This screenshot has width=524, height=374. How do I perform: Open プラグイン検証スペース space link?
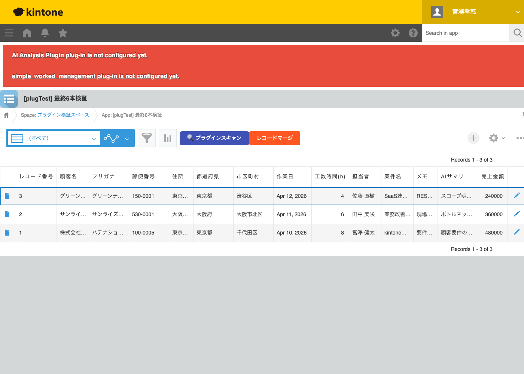[63, 115]
